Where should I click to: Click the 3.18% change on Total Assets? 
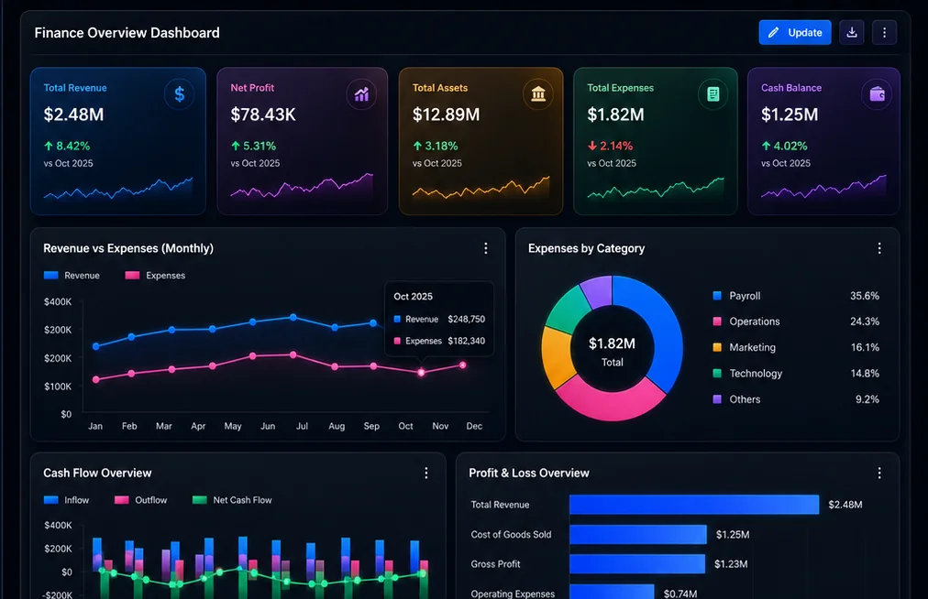tap(435, 146)
